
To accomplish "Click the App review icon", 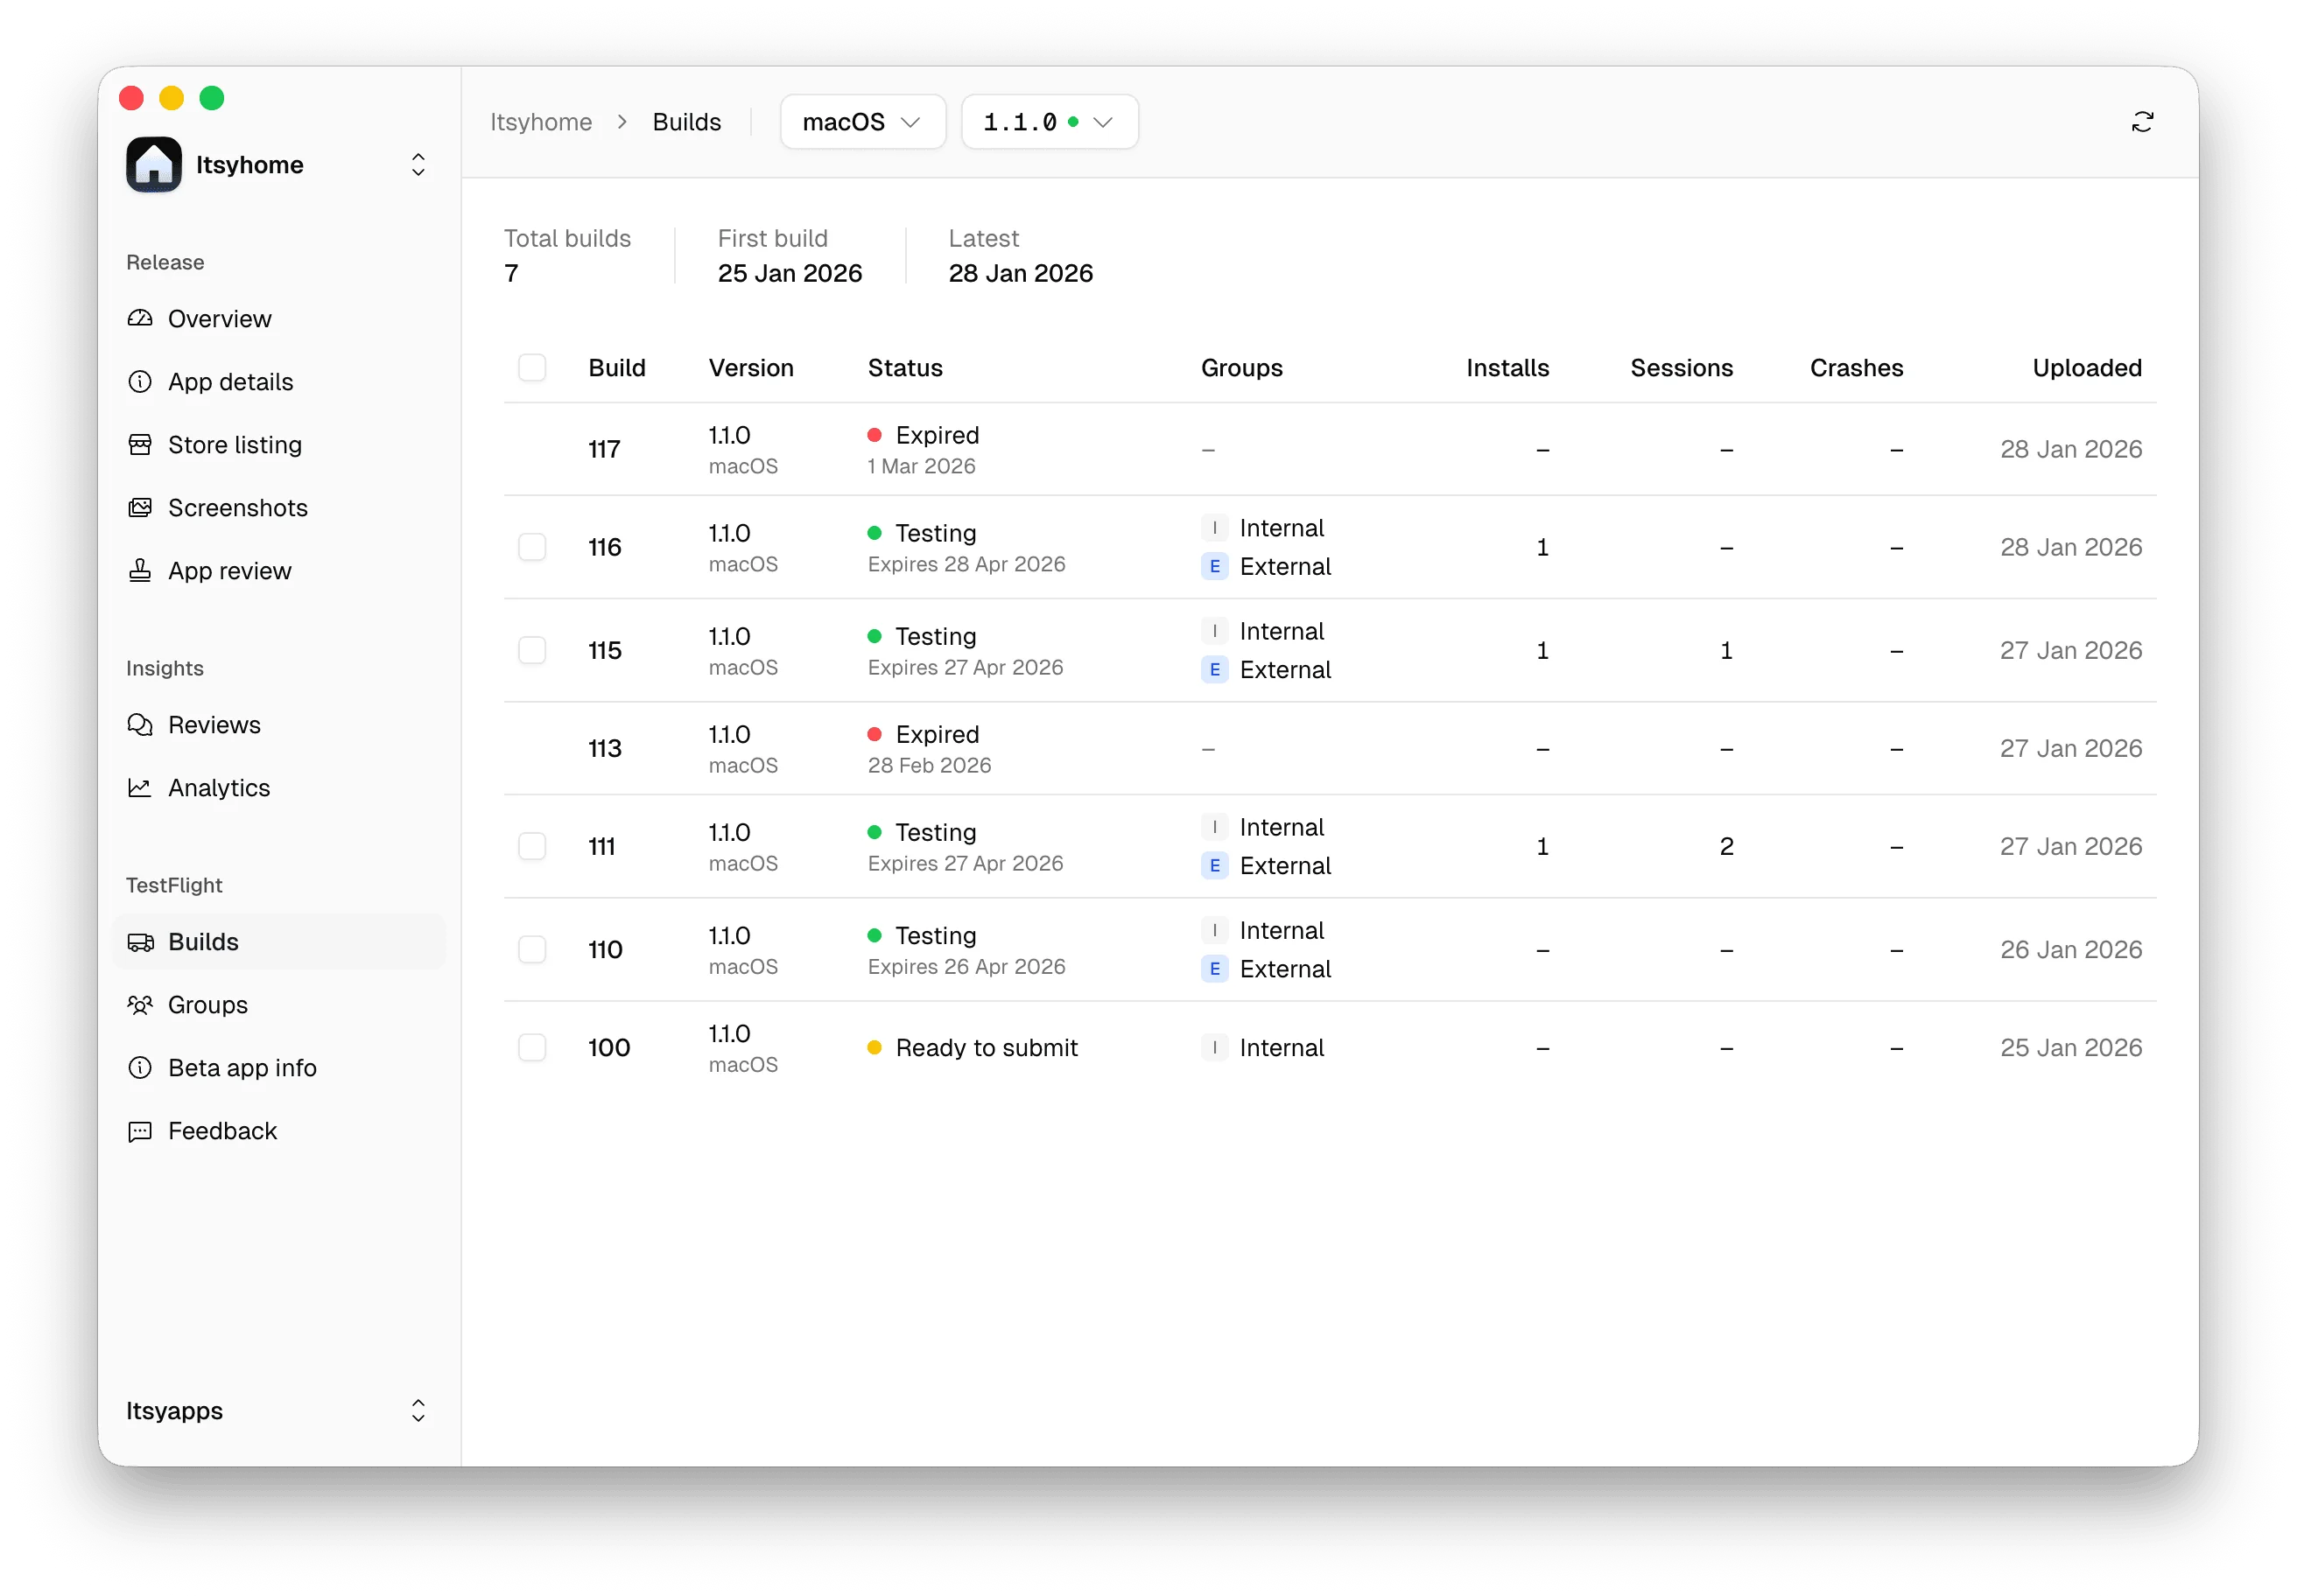I will pos(140,570).
